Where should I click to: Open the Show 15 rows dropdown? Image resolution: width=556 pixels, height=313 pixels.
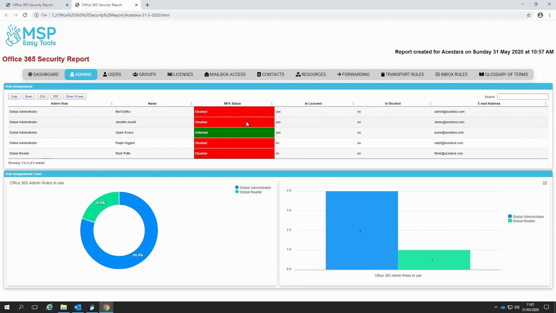[75, 97]
